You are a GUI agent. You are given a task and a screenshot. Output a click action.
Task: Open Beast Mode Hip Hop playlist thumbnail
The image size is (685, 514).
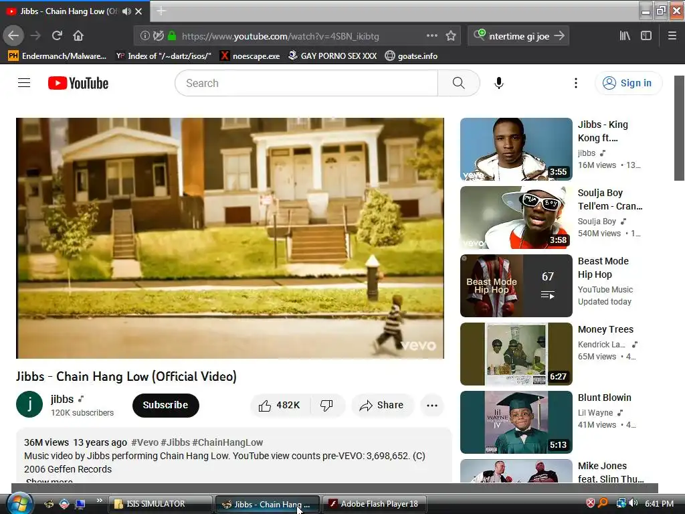click(x=516, y=285)
